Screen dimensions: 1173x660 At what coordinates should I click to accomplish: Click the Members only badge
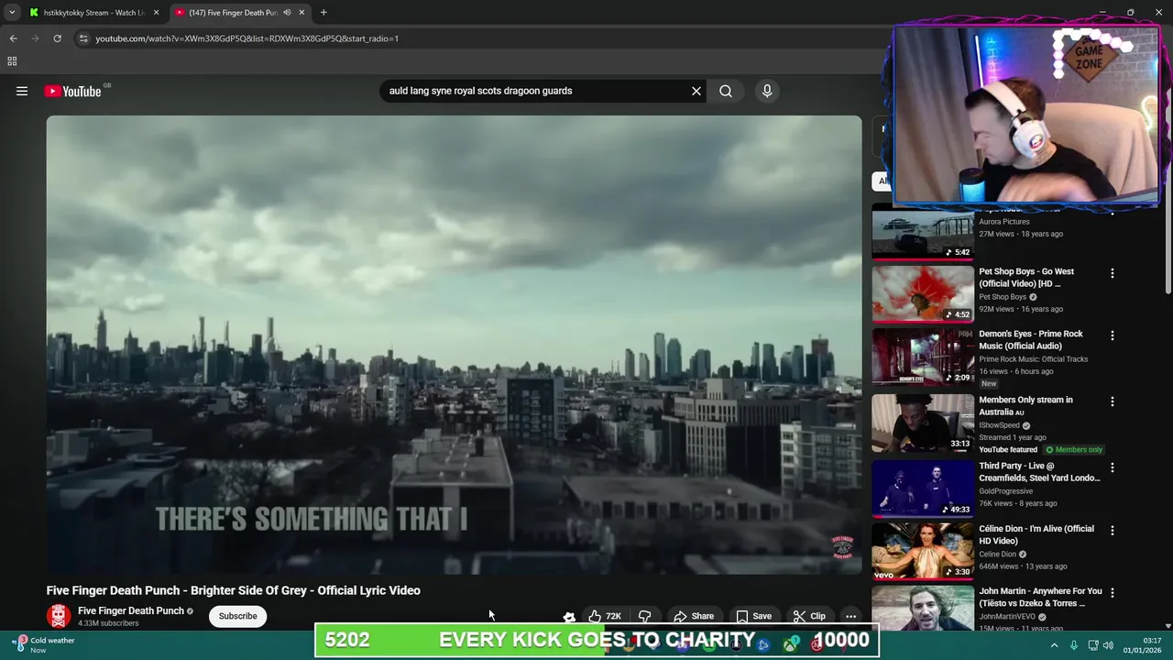click(x=1074, y=450)
